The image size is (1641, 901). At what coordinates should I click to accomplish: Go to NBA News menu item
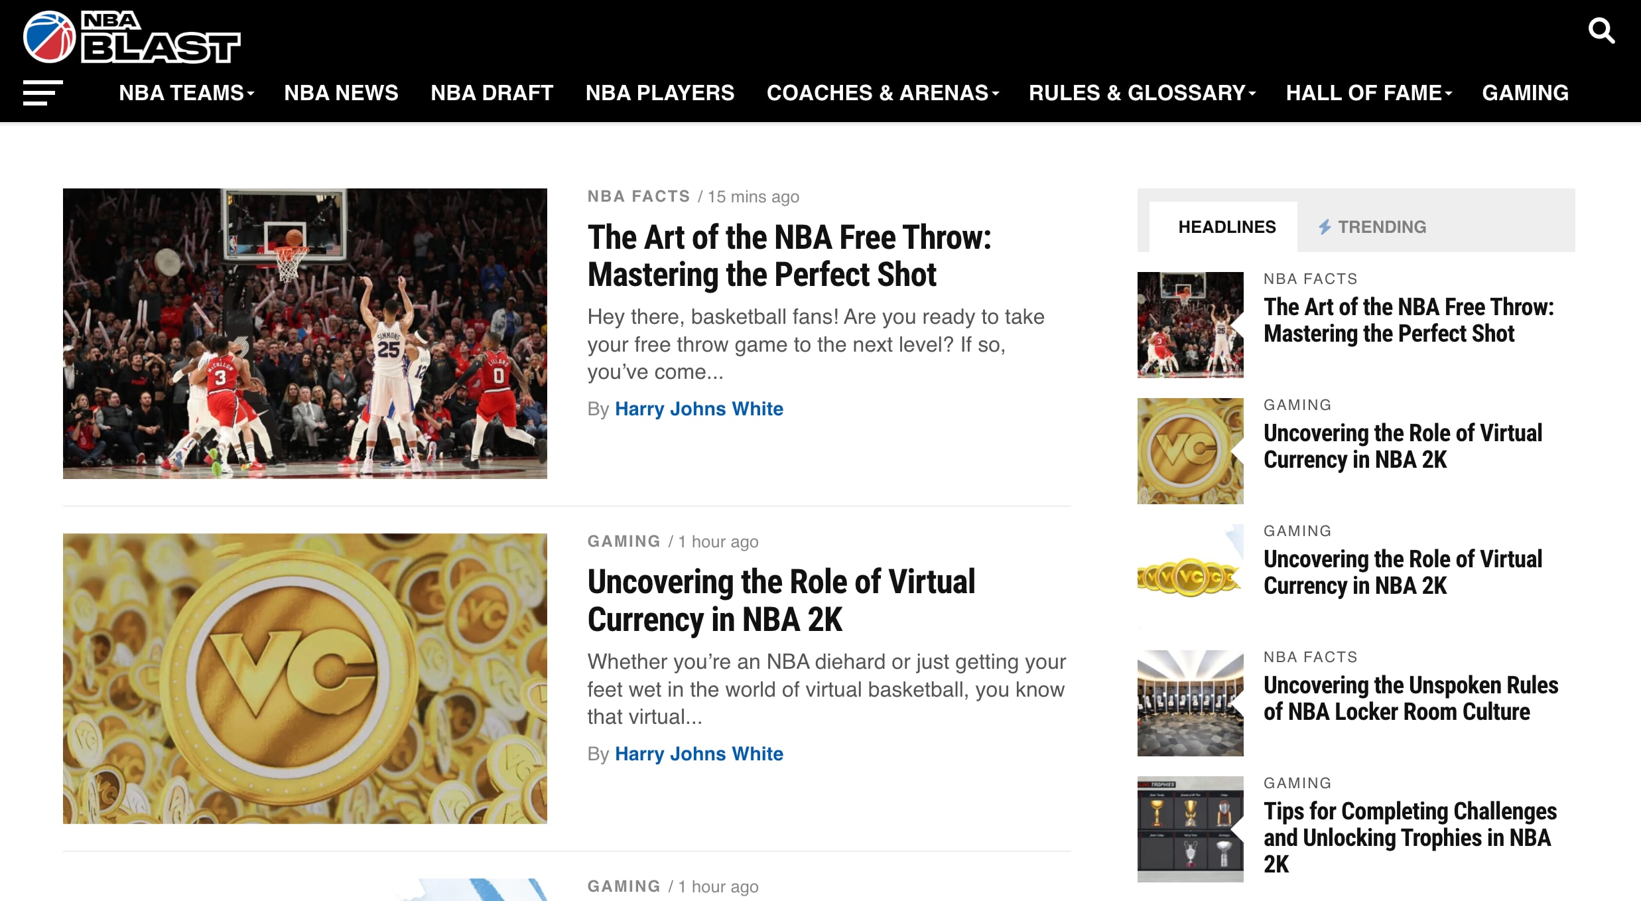coord(341,93)
